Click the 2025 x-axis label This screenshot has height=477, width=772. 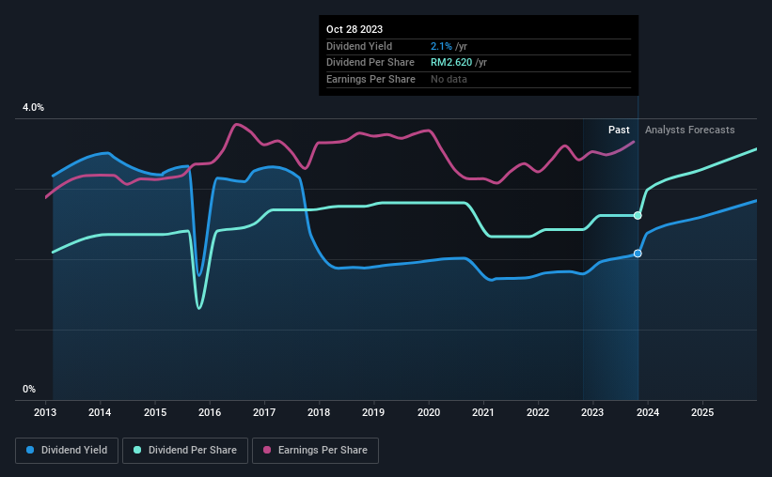click(x=702, y=412)
